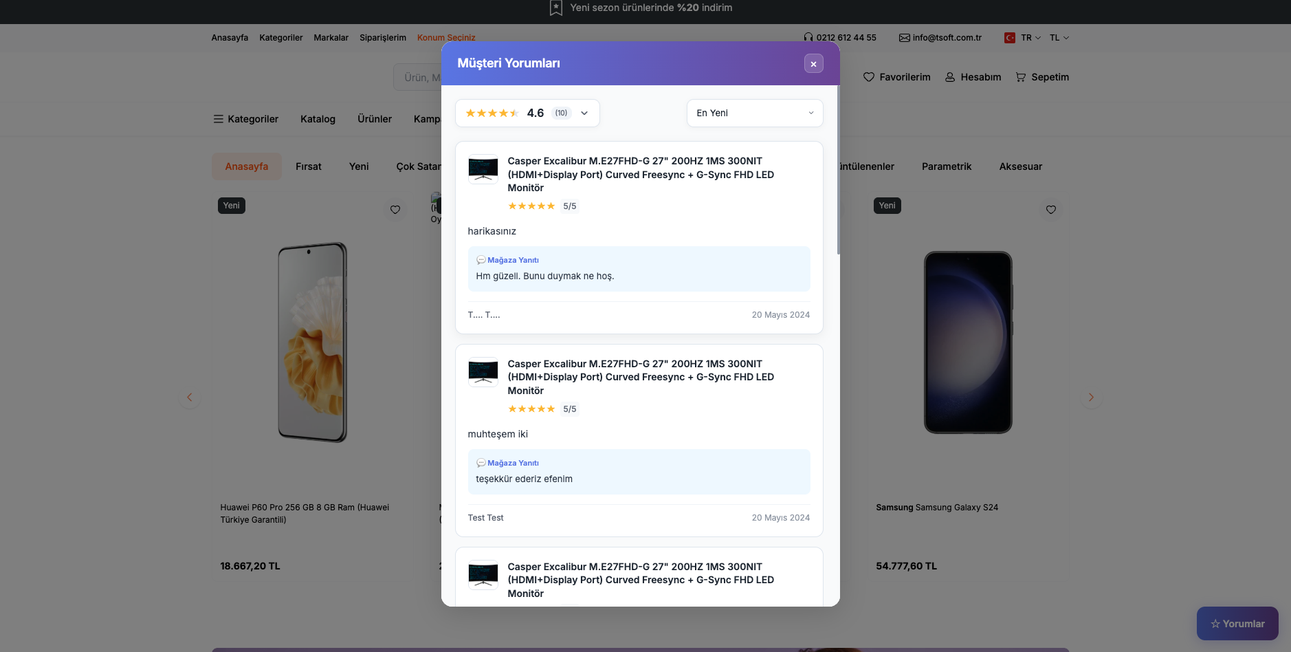
Task: Click first review's Casper Excalibur product title
Action: point(641,175)
